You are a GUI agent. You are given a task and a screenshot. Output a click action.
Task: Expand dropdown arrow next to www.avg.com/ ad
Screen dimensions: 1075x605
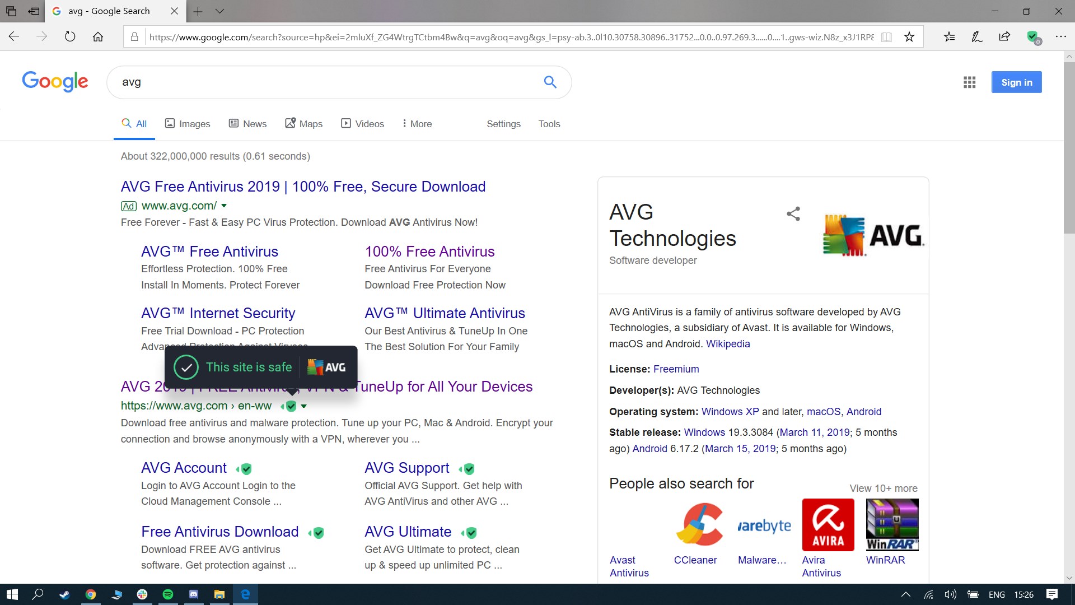tap(224, 206)
